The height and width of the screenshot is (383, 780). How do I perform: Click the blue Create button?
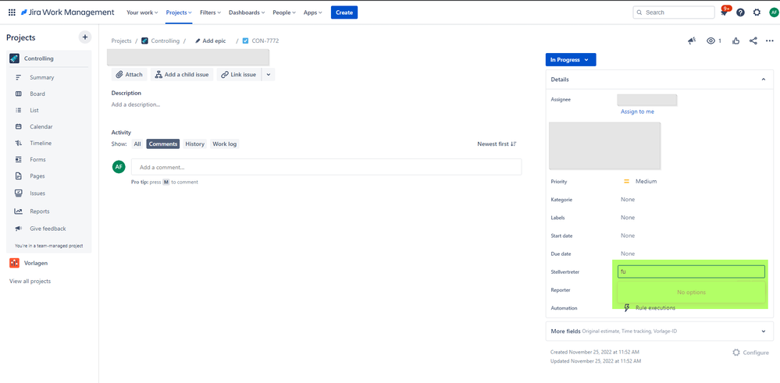pyautogui.click(x=344, y=12)
